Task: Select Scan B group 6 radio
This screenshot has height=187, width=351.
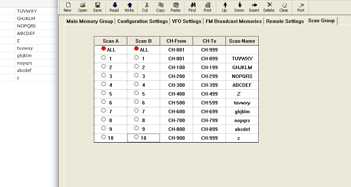Action: (x=136, y=102)
